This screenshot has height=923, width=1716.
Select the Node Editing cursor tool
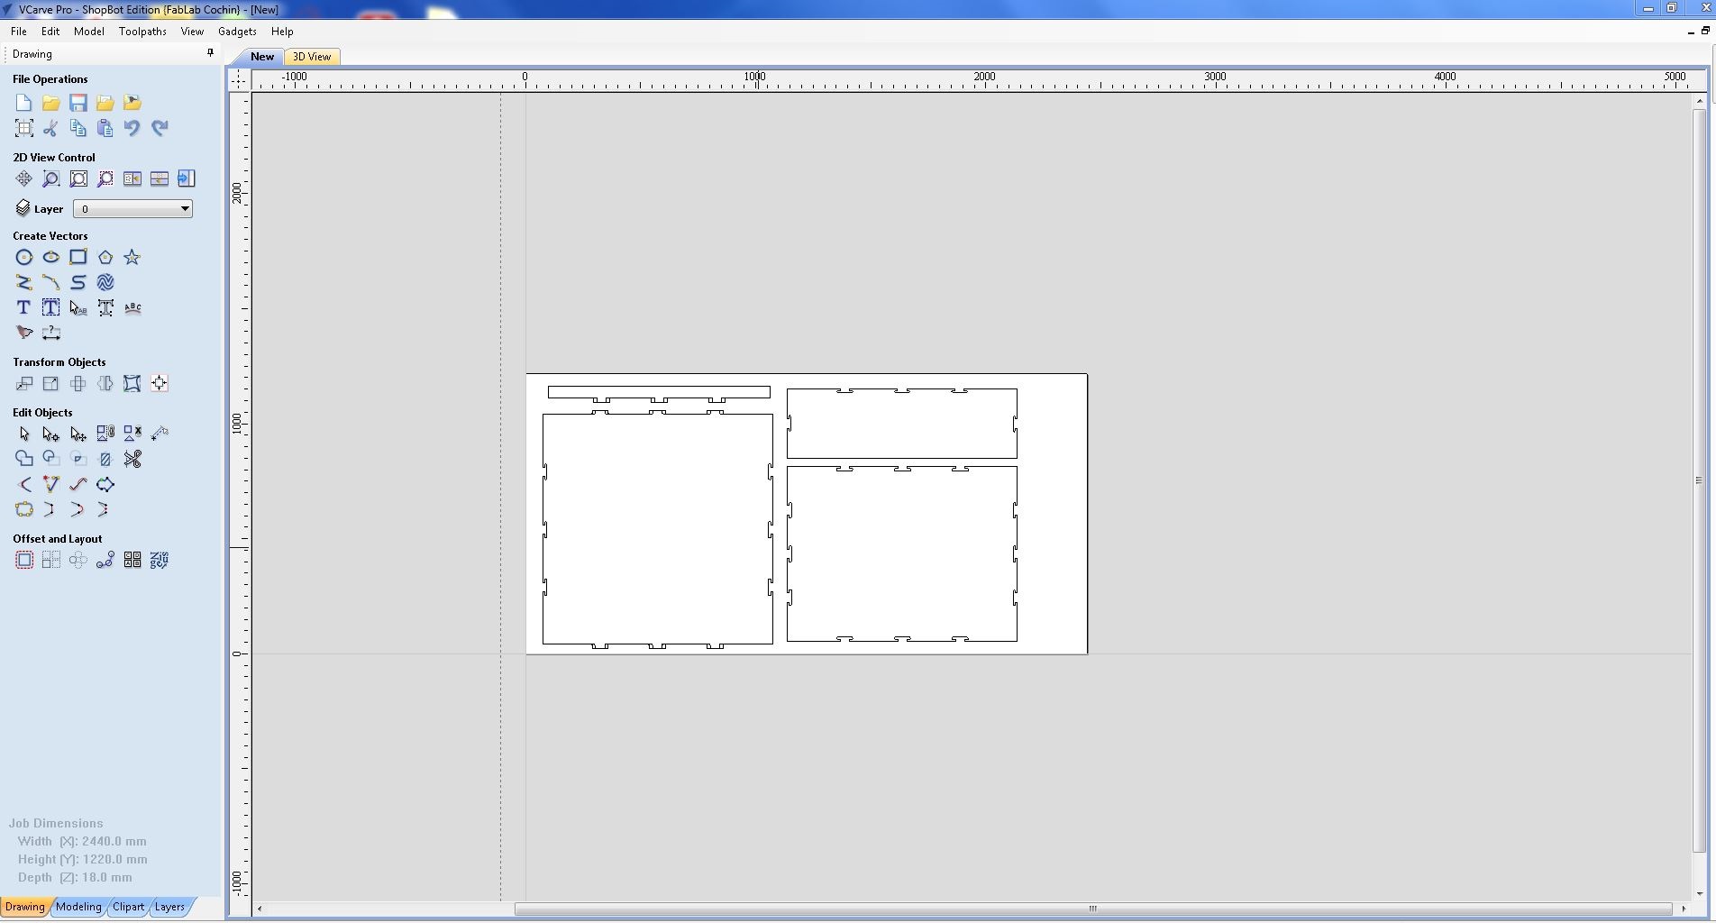click(x=50, y=434)
